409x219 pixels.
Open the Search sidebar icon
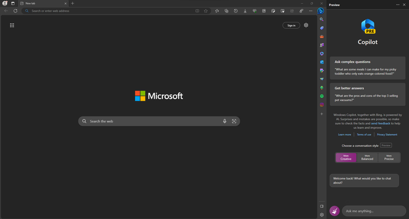point(322,19)
